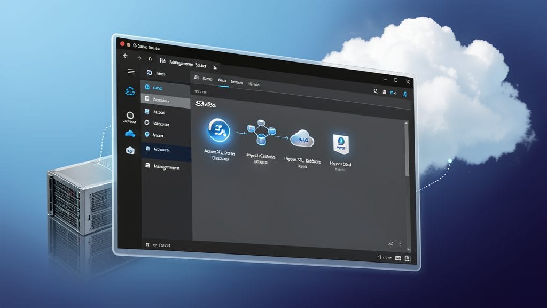Viewport: 547px width, 308px height.
Task: Select the blue-text Azure sidebar item
Action: pos(166,88)
